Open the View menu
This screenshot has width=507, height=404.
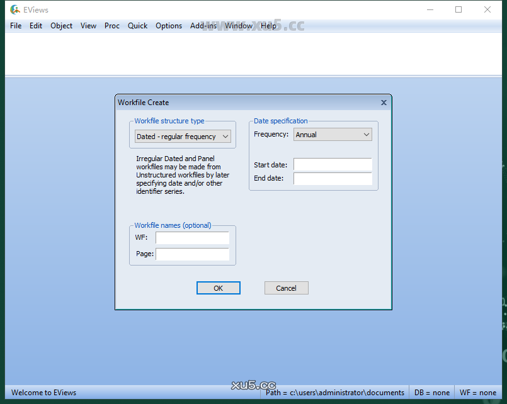point(88,26)
